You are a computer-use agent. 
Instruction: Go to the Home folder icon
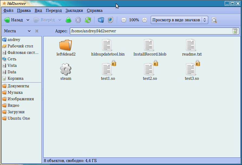[x=101, y=20]
